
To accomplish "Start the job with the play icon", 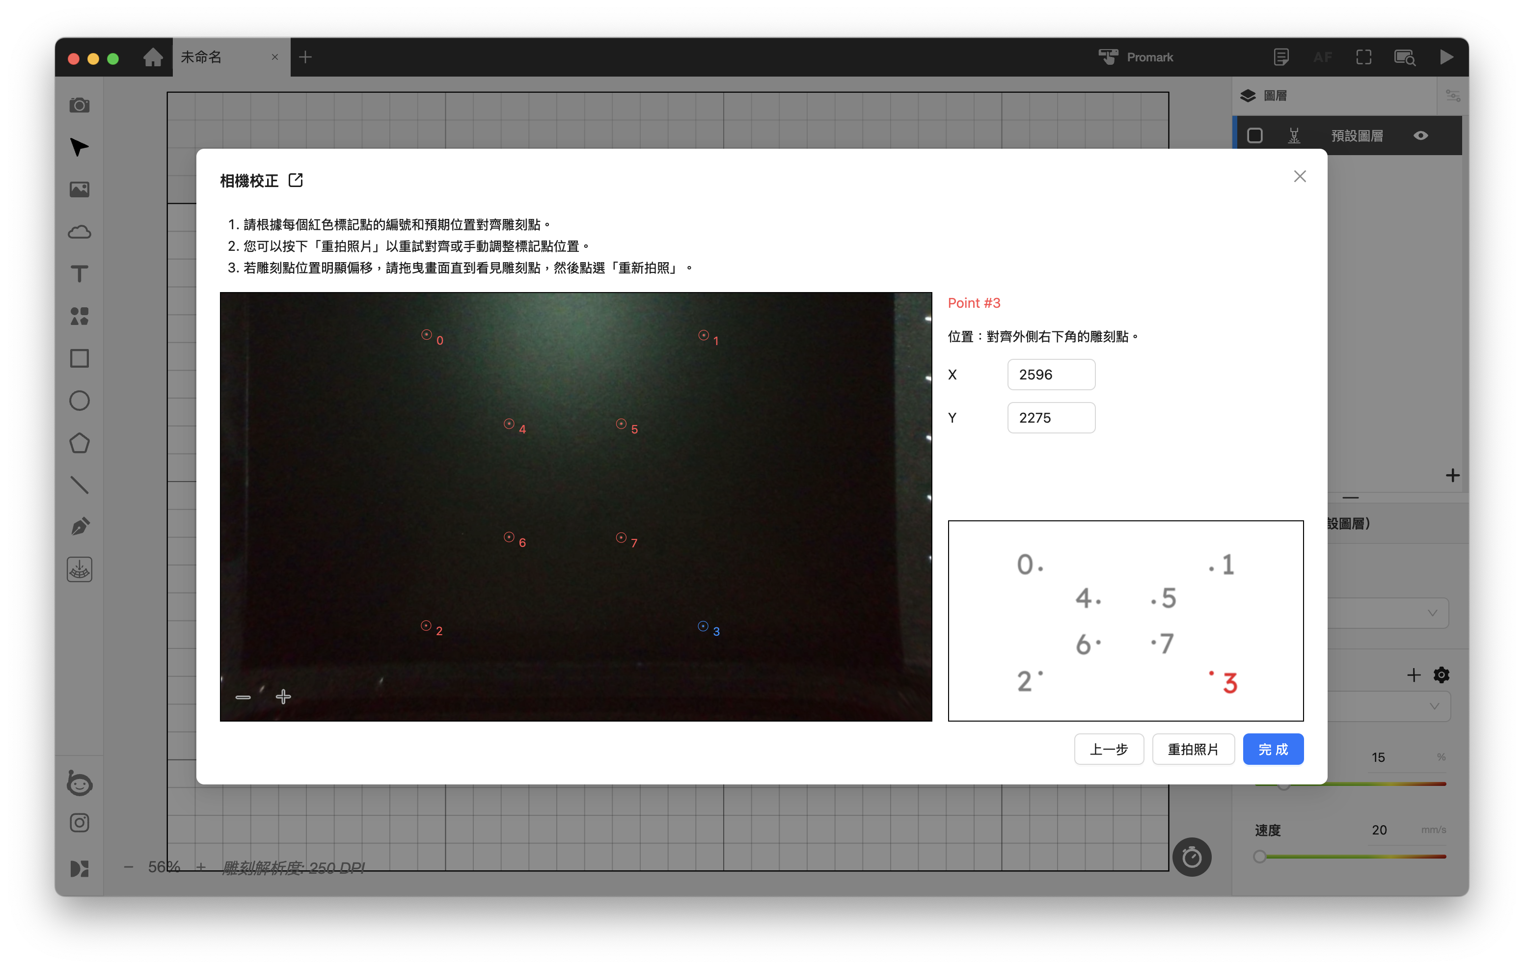I will pyautogui.click(x=1447, y=57).
